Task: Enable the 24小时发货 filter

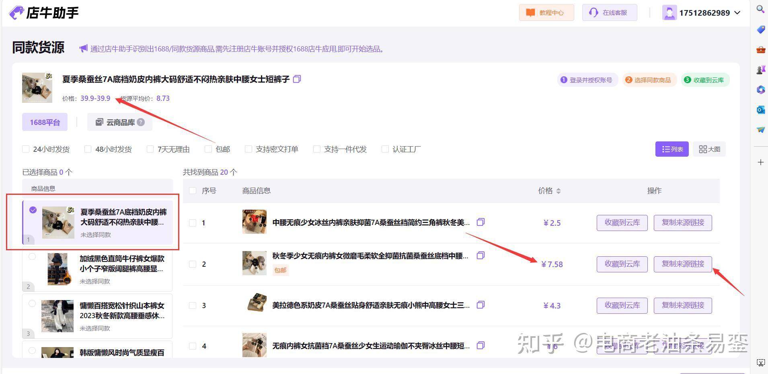Action: click(x=26, y=149)
